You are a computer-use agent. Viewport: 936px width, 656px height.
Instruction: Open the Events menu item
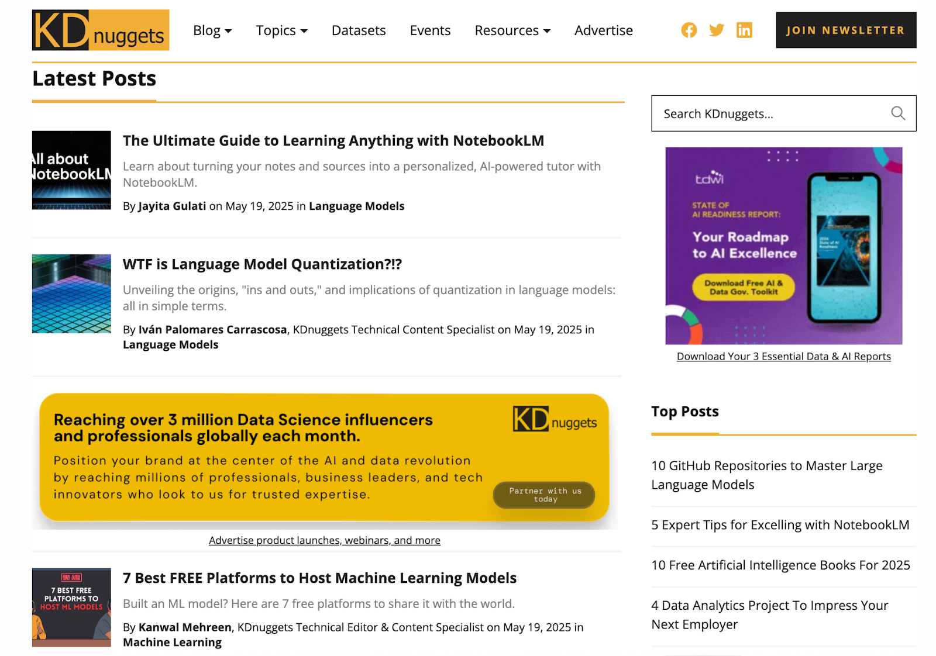(430, 30)
